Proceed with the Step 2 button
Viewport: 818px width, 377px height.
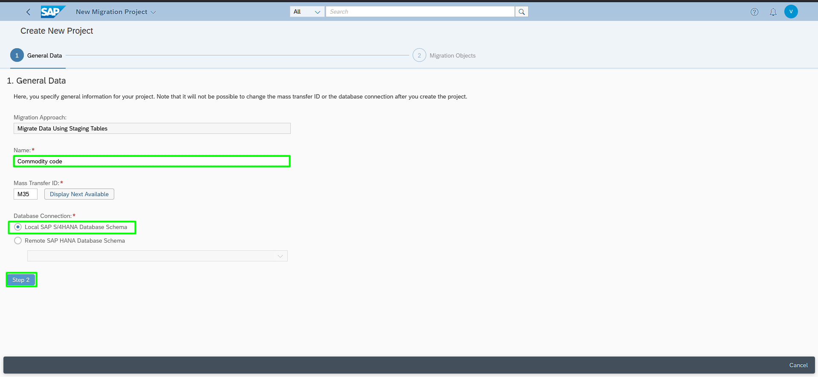[21, 280]
